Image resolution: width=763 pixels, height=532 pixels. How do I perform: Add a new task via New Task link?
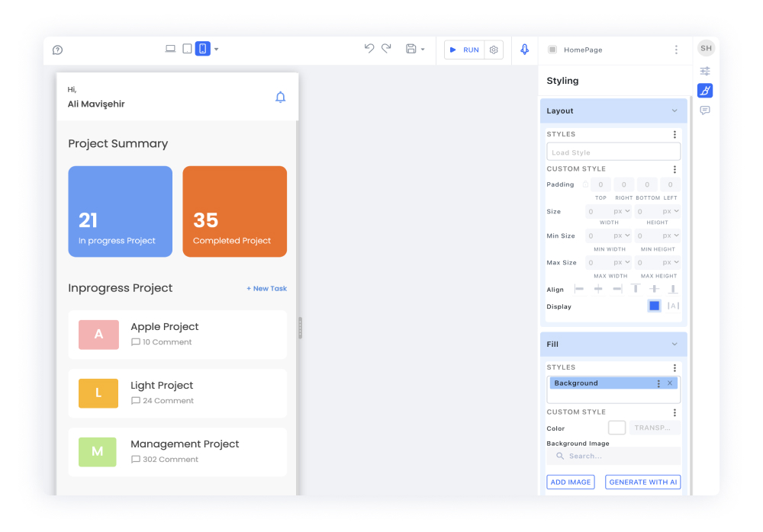pyautogui.click(x=266, y=288)
